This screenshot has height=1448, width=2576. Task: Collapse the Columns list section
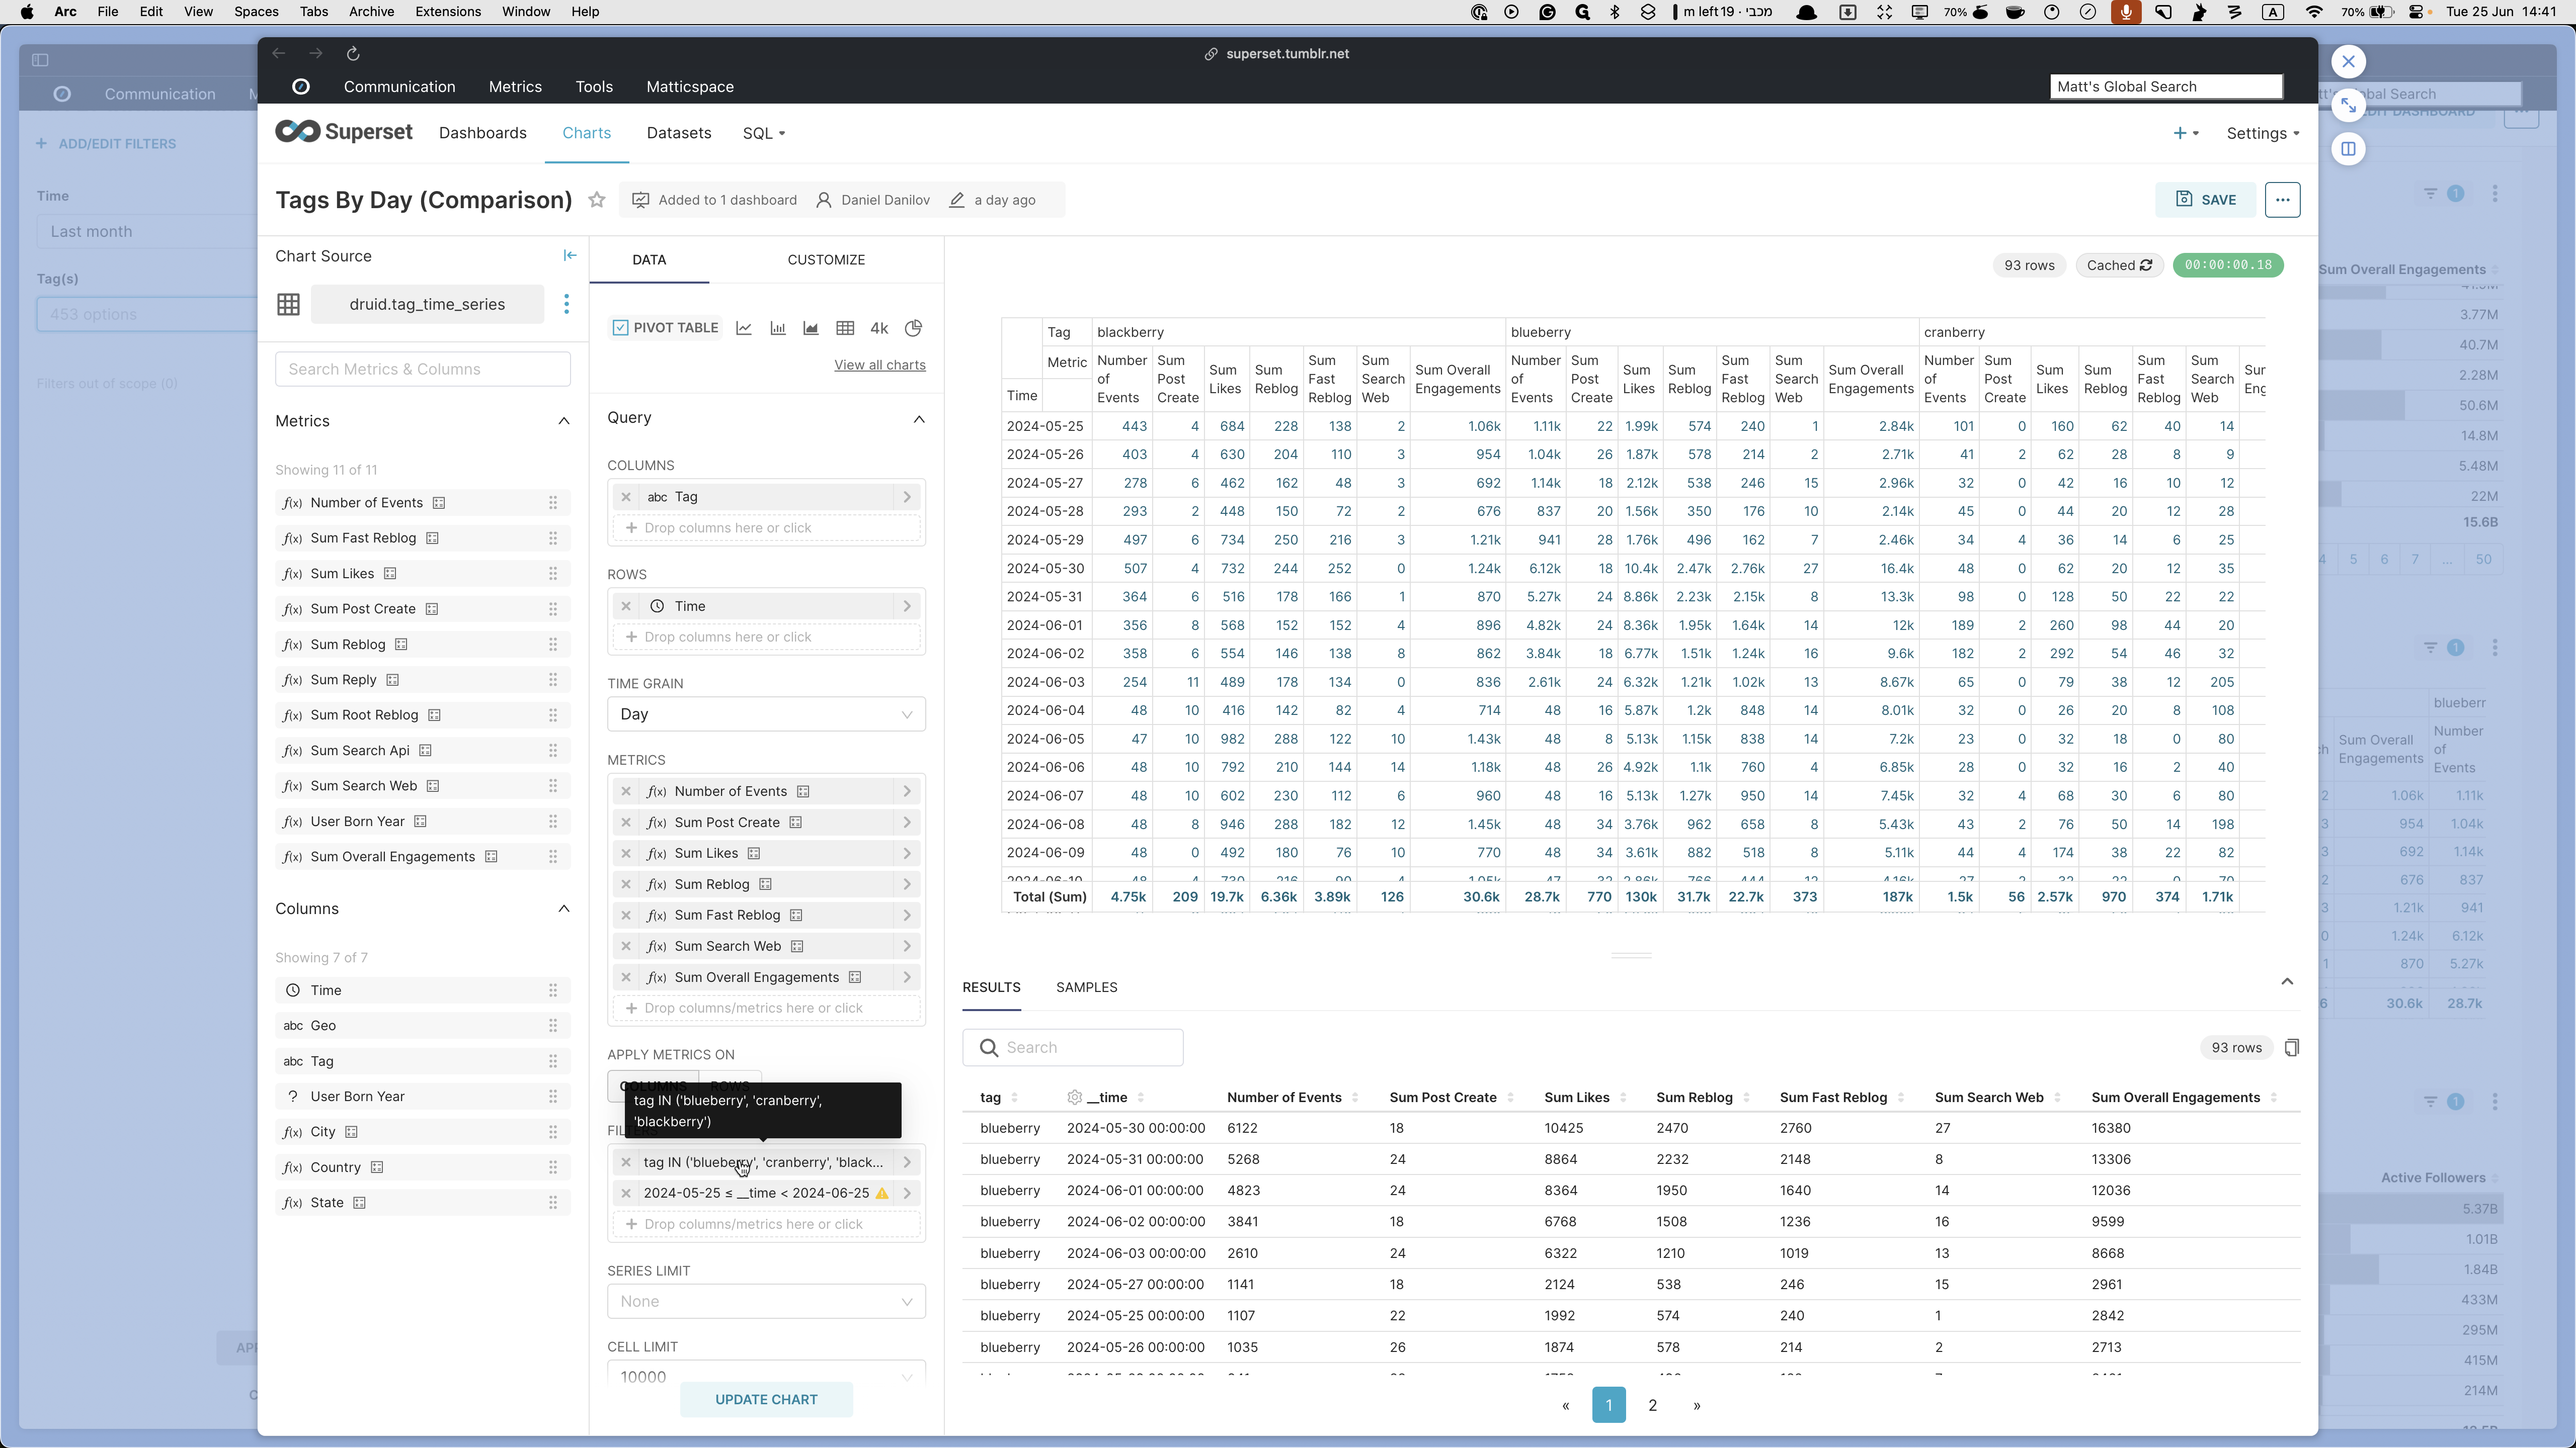(563, 910)
